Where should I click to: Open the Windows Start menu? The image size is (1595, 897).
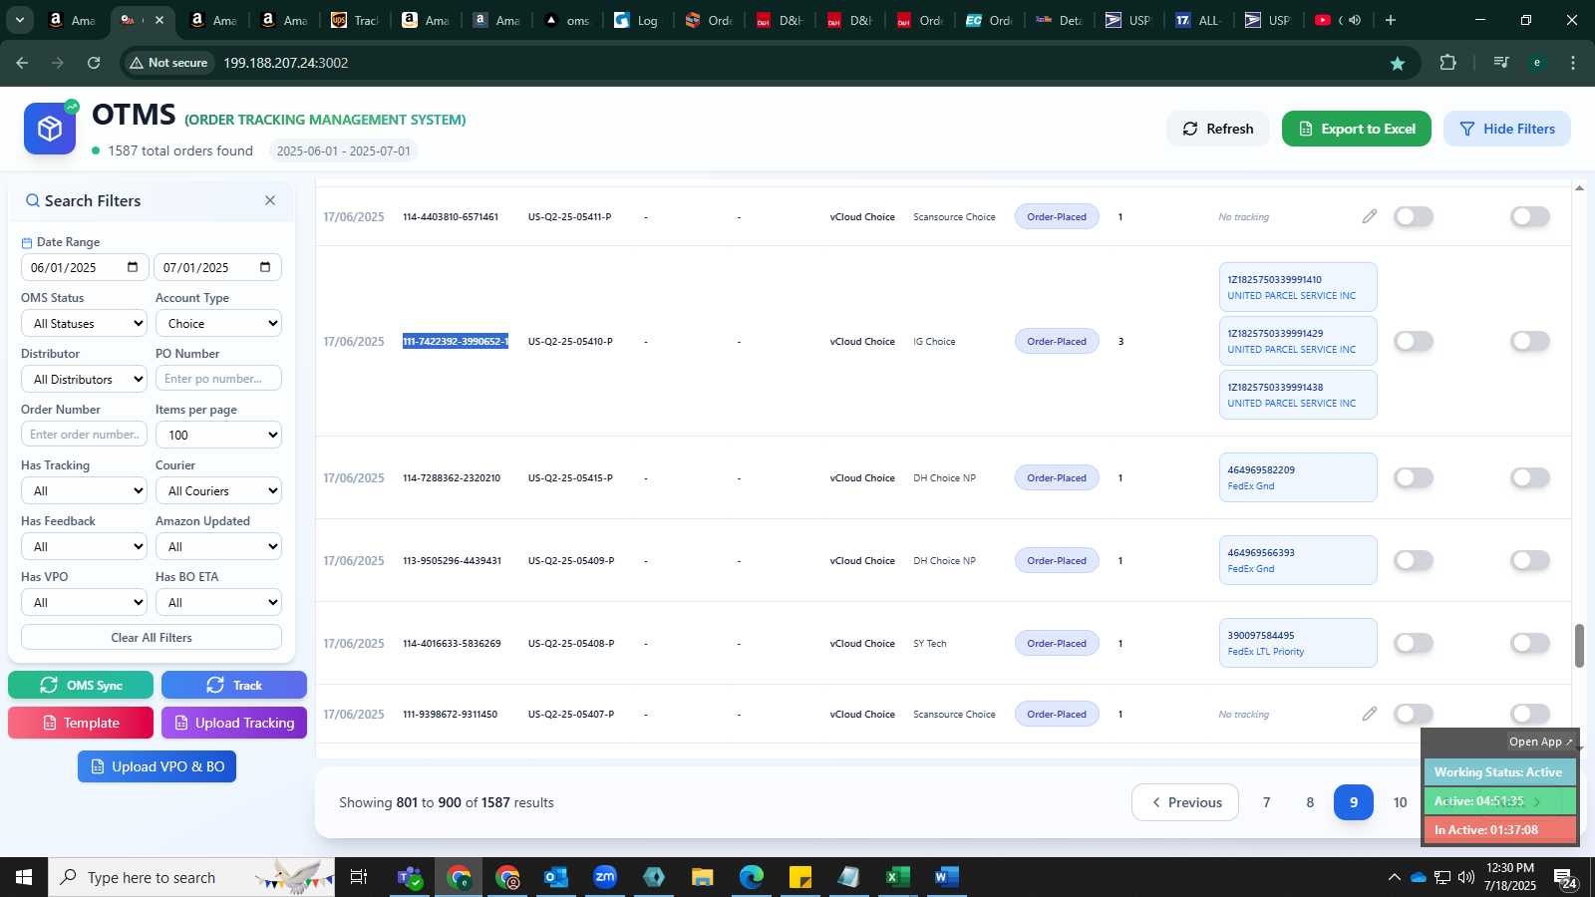(x=24, y=877)
